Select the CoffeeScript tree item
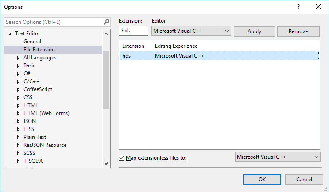This screenshot has width=329, height=192. pos(38,89)
